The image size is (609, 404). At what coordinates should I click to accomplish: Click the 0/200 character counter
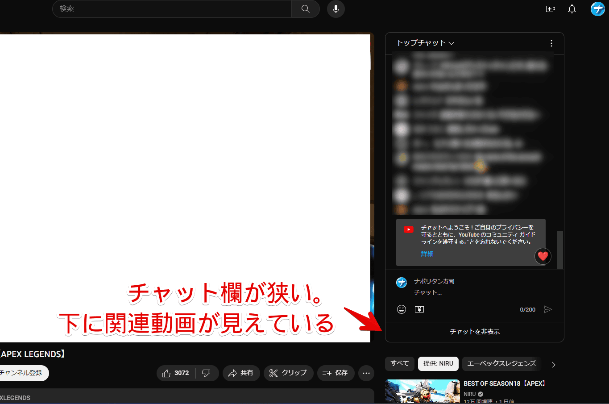click(x=527, y=309)
